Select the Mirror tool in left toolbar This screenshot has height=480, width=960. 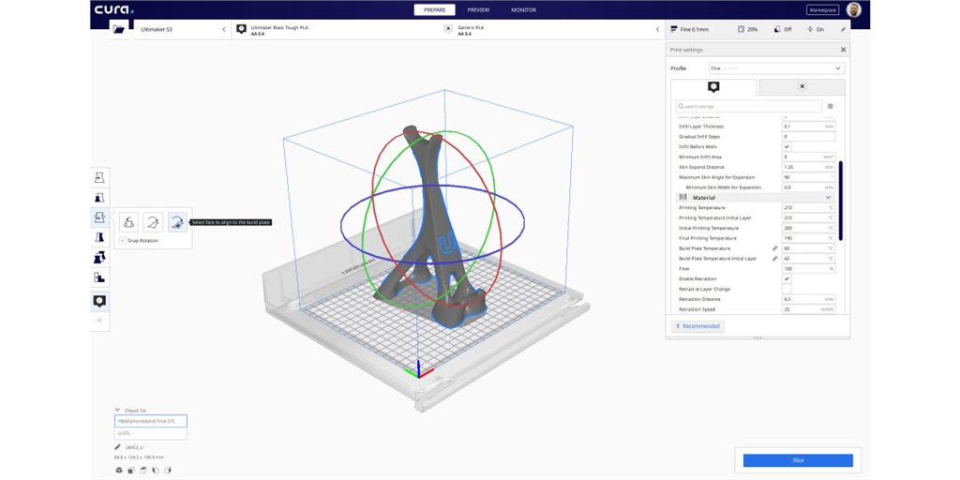pos(99,237)
